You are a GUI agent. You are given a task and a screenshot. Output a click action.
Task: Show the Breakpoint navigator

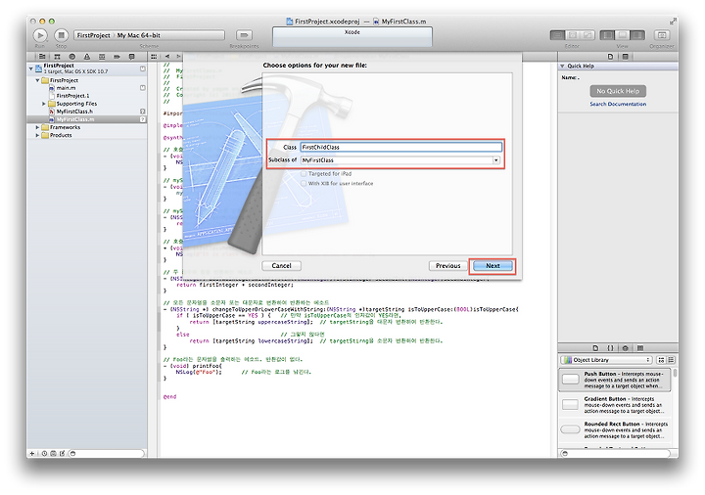coord(117,57)
